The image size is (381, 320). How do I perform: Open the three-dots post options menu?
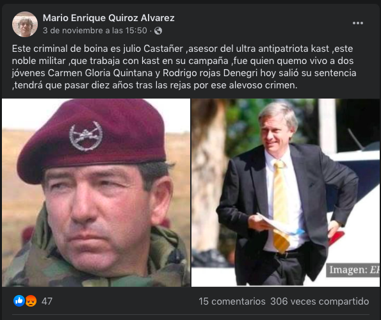(358, 23)
